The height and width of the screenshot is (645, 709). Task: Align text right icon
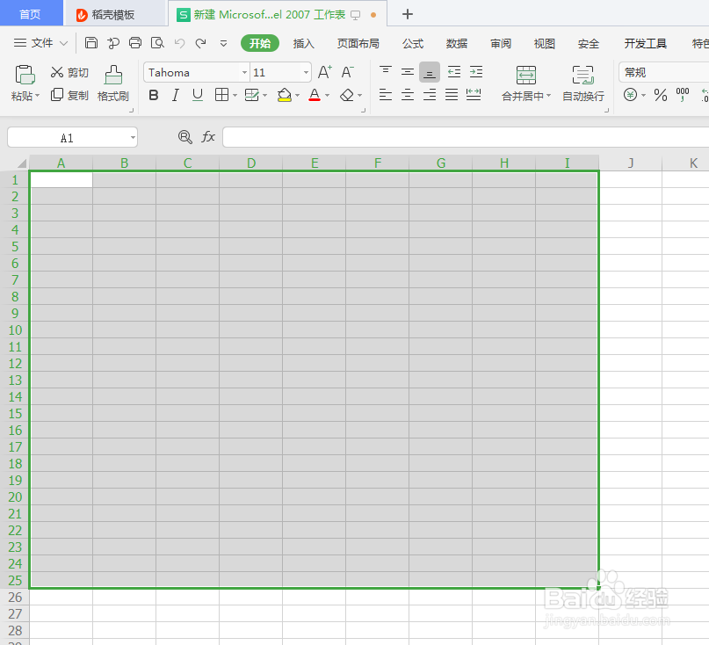click(430, 95)
